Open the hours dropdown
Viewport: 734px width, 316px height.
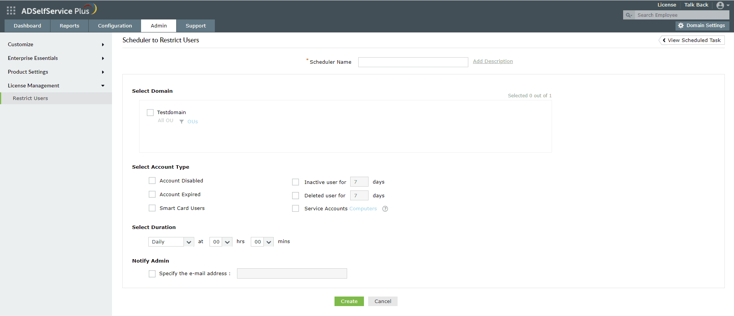coord(221,242)
